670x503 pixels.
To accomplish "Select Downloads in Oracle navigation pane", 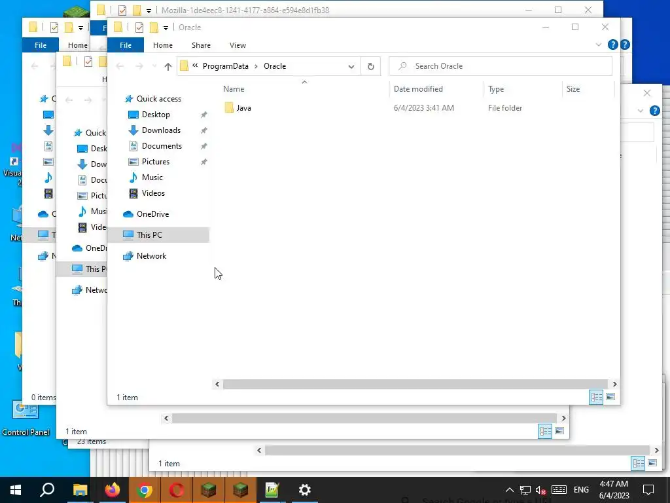I will pos(161,130).
